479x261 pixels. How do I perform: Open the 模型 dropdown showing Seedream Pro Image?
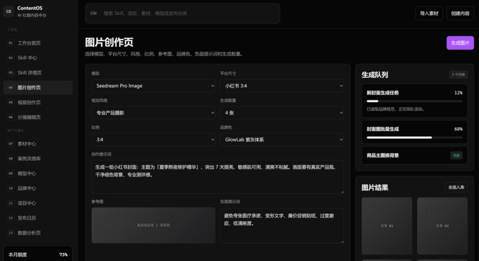(x=153, y=86)
